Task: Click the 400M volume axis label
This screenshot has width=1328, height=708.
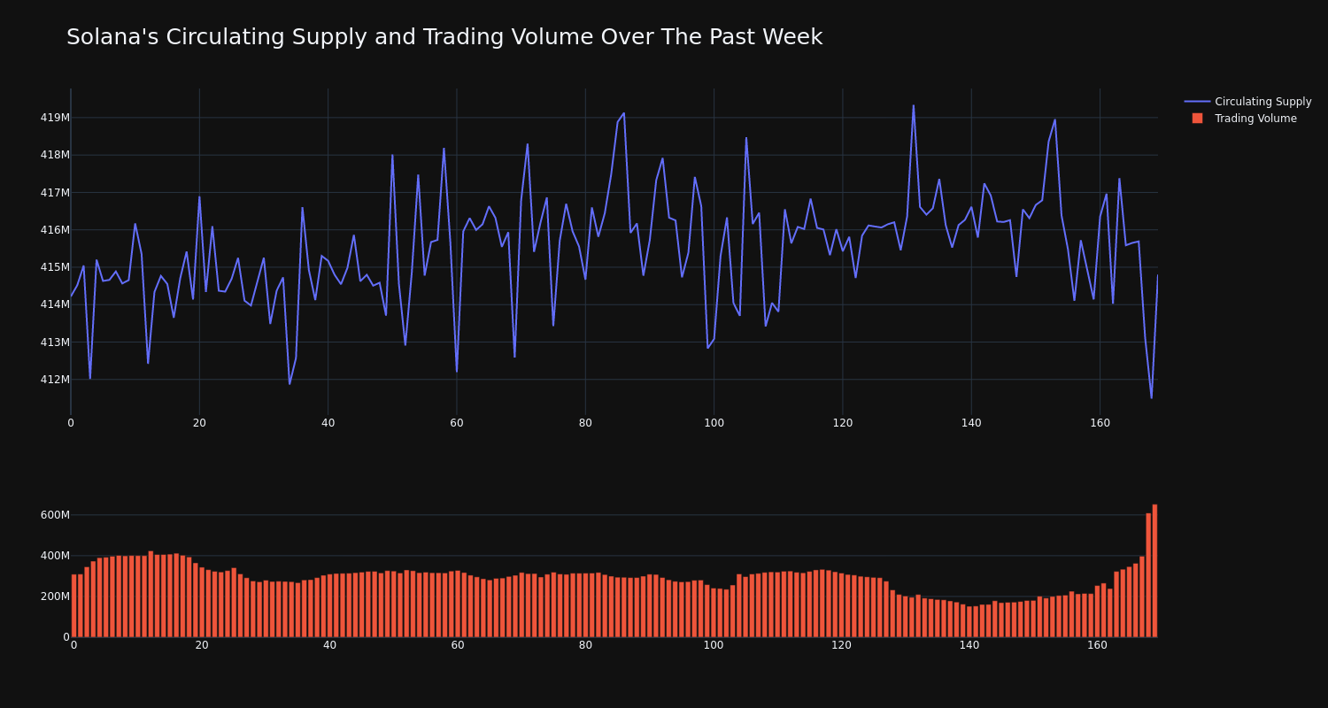Action: (x=55, y=556)
